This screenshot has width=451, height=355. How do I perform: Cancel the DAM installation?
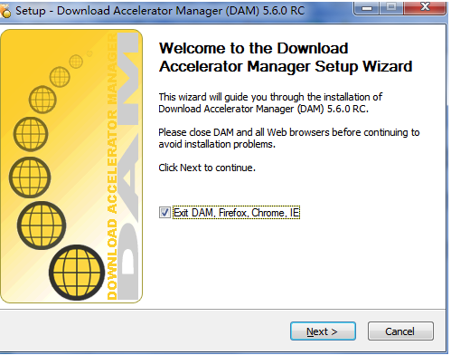click(x=400, y=331)
